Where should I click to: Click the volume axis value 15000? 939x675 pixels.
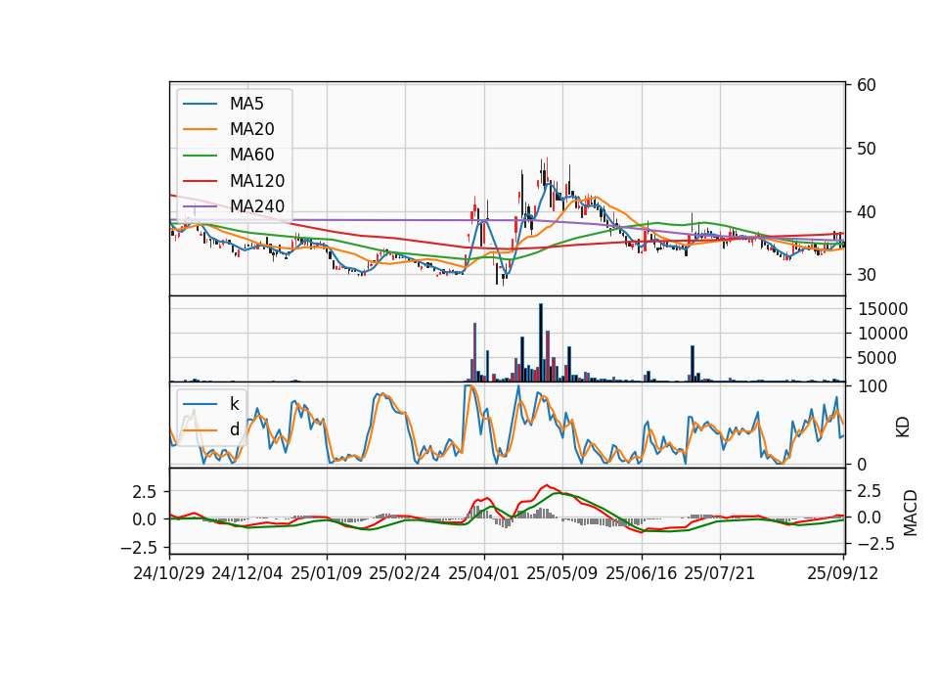click(x=882, y=309)
